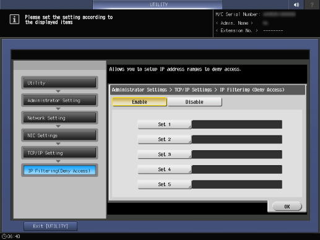Click Exit [UTILITY] button
The image size is (320, 240).
click(x=51, y=226)
